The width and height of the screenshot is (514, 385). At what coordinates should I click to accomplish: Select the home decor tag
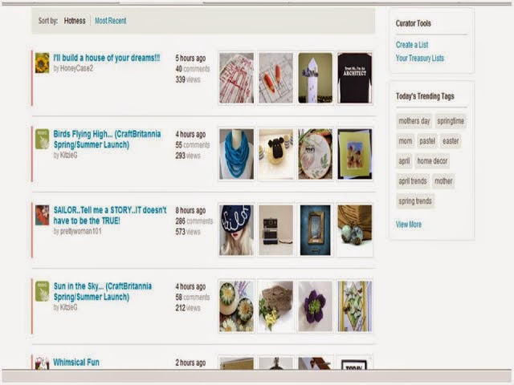[x=432, y=161]
